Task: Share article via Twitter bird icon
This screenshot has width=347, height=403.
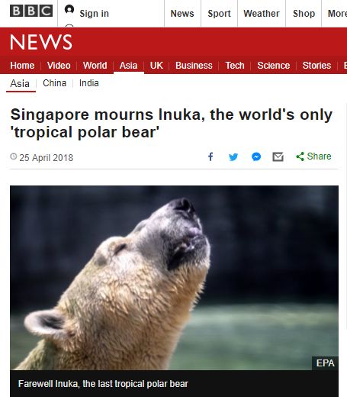Action: (x=233, y=156)
